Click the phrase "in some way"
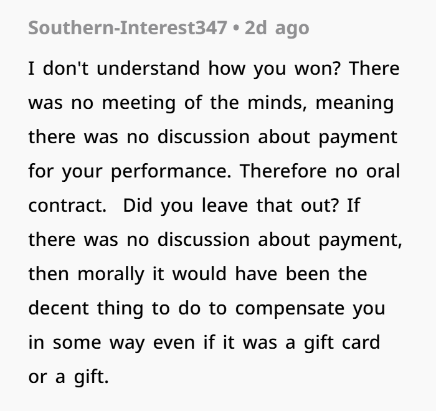 click(87, 343)
